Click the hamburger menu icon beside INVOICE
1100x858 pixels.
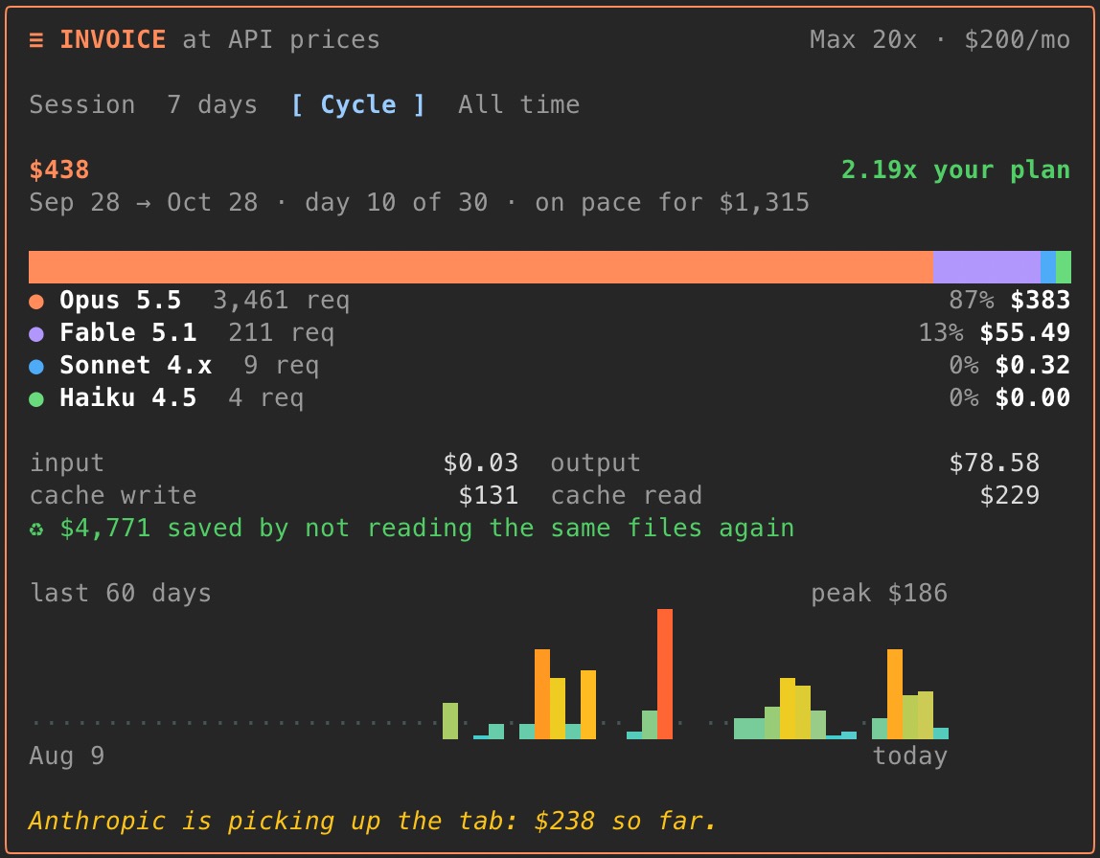(36, 40)
